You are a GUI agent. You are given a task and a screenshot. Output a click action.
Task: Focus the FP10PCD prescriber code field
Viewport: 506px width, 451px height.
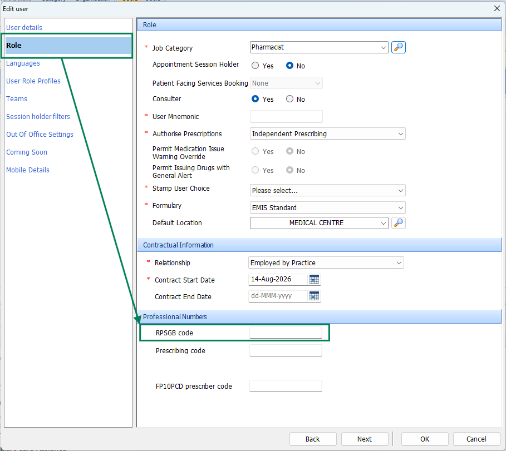[x=286, y=386]
